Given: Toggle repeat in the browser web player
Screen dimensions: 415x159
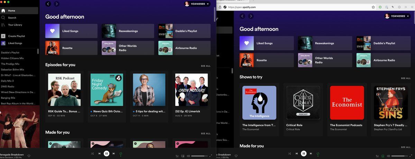Looking at the screenshot, I should pyautogui.click(x=318, y=153).
